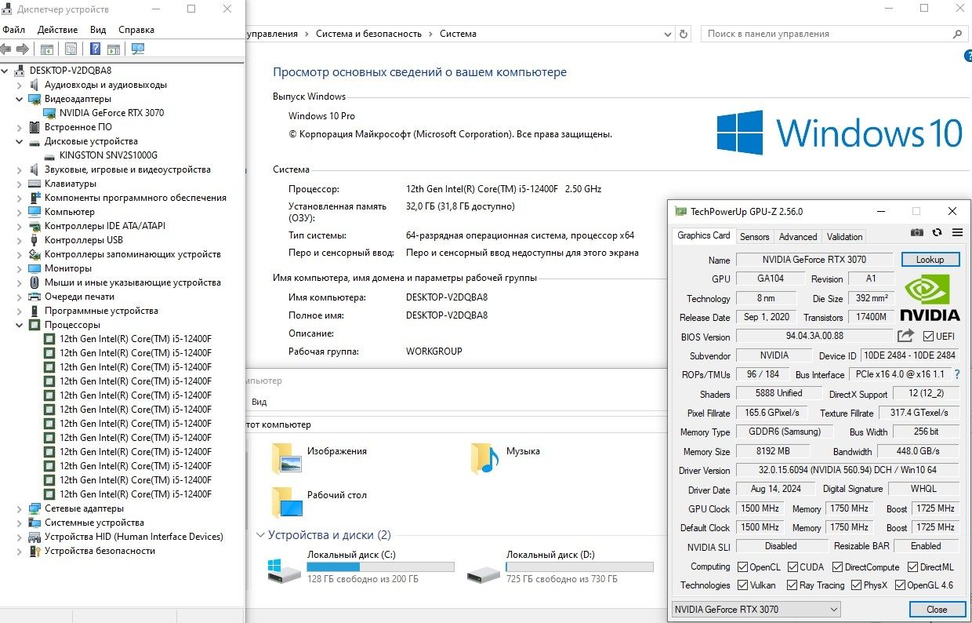The image size is (972, 623).
Task: Click the refresh button beside the address bar
Action: 684,34
